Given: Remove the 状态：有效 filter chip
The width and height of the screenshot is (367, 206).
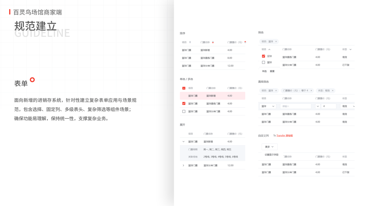Looking at the screenshot, I should 333,91.
